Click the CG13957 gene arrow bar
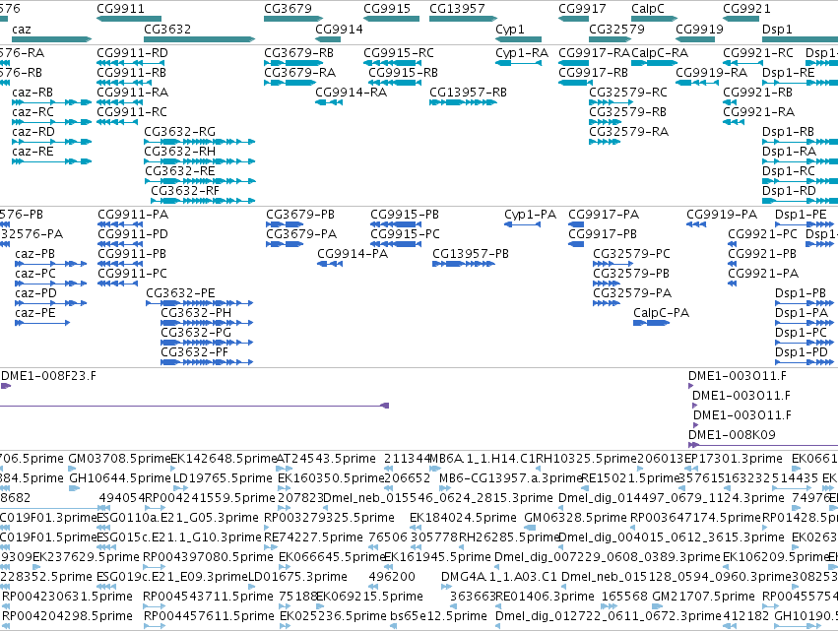The image size is (838, 631). coord(463,19)
